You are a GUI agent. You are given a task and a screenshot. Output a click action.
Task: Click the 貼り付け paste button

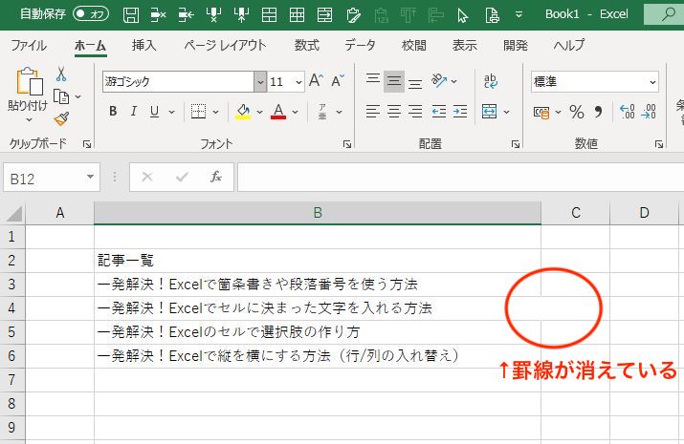[x=29, y=95]
